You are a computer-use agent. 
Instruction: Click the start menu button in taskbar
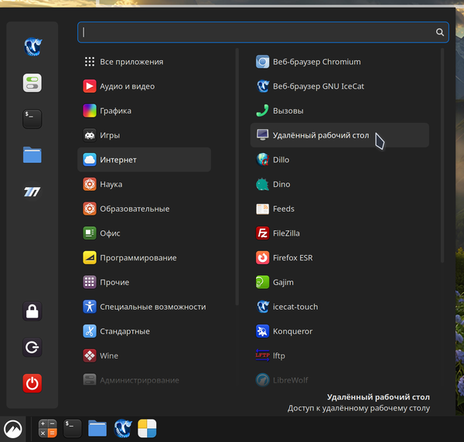click(13, 428)
